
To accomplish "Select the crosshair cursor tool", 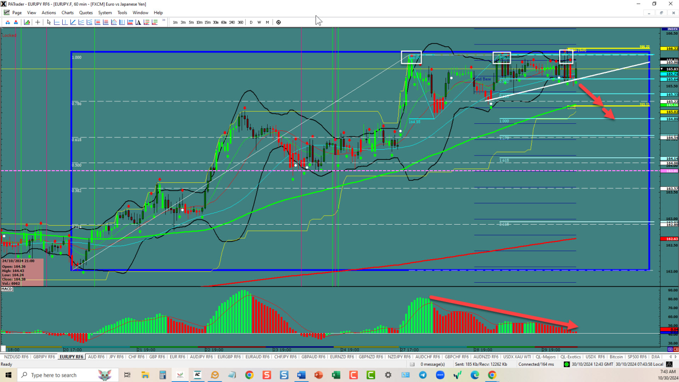I will click(38, 22).
